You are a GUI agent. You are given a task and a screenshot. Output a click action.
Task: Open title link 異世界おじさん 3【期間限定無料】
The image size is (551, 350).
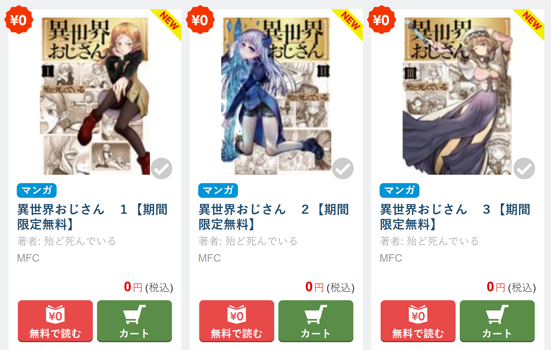455,217
